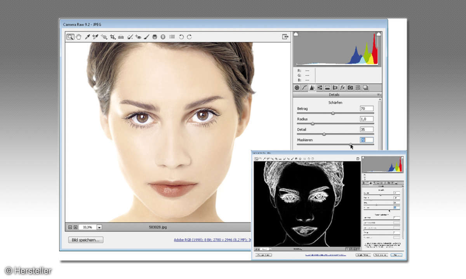Image resolution: width=466 pixels, height=279 pixels.
Task: Toggle highlight clipping warning in histogram
Action: coord(379,34)
